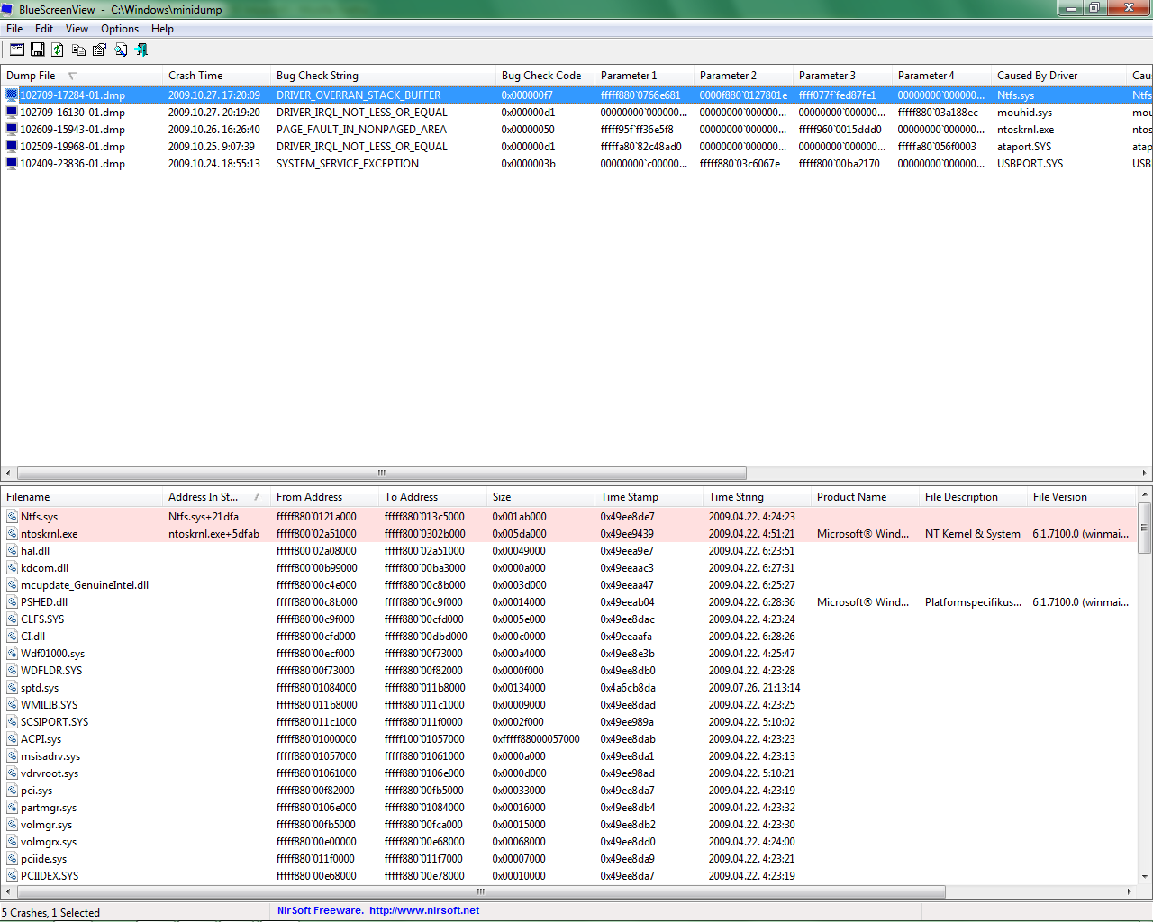Select dump file icon for 102409-23836-01.dmp
This screenshot has width=1153, height=922.
tap(12, 164)
